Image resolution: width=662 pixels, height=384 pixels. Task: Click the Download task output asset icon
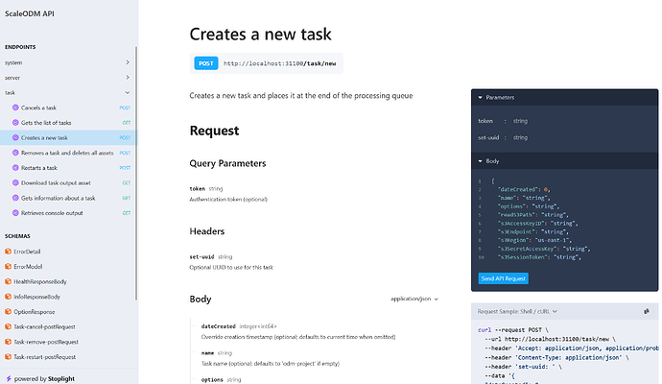[15, 183]
